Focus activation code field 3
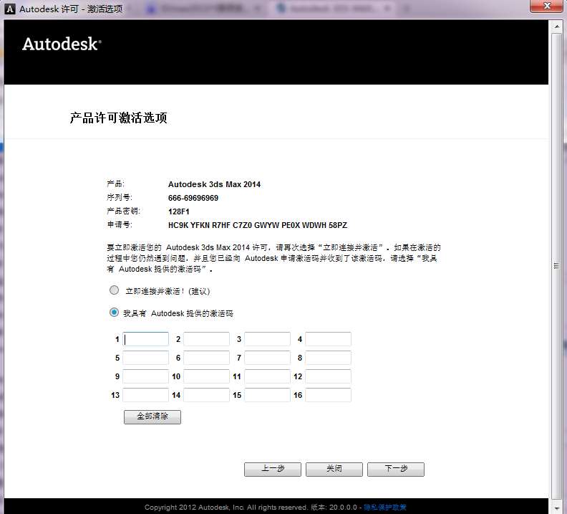The image size is (567, 514). click(267, 339)
